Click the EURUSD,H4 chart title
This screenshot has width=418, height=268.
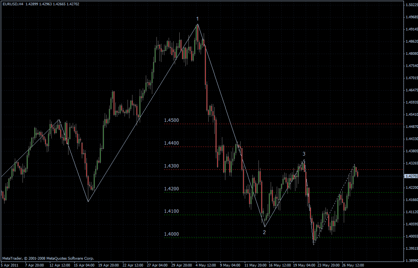coord(13,4)
